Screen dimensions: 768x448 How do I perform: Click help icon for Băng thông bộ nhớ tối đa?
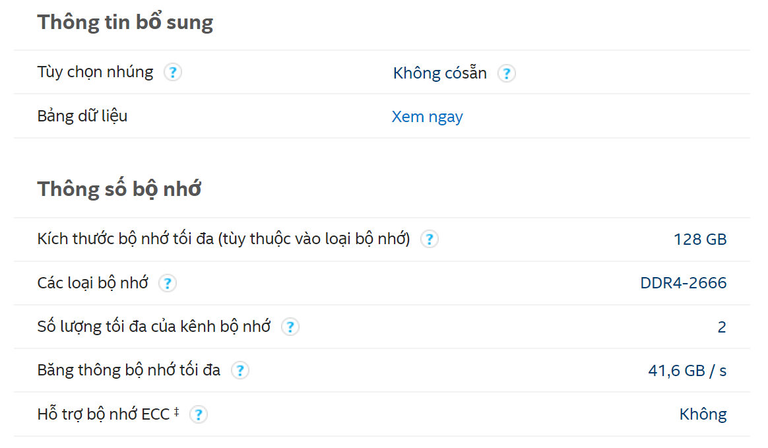[240, 371]
